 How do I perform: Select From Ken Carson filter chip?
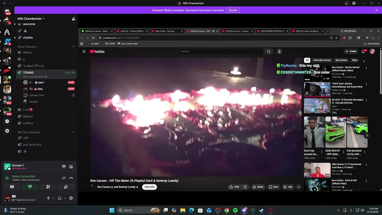tap(322, 60)
